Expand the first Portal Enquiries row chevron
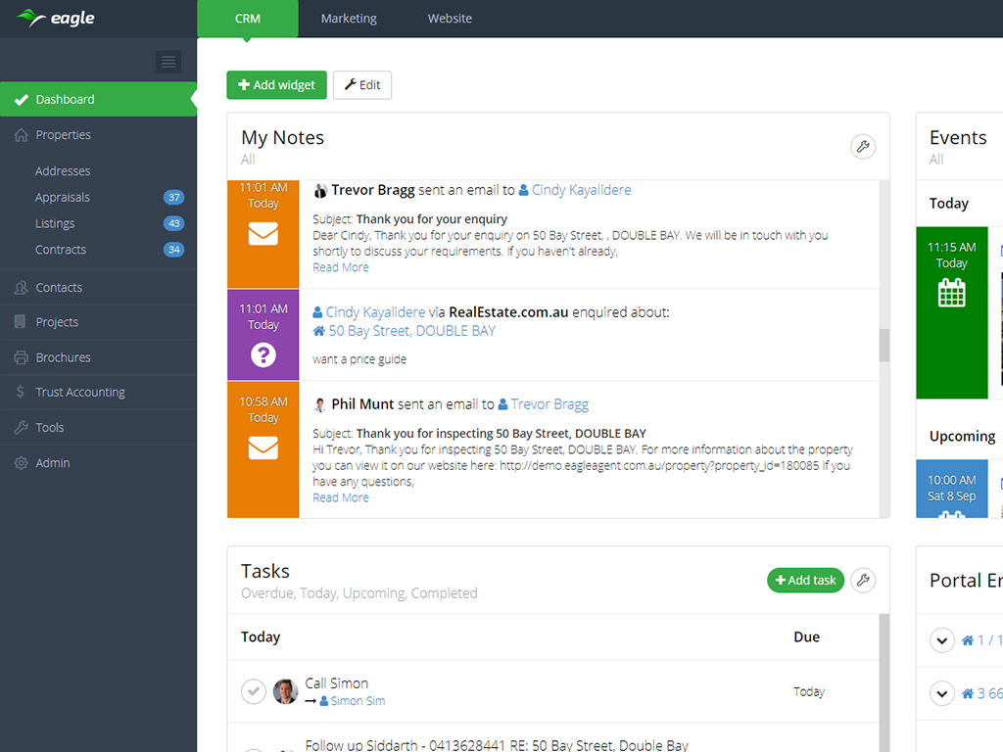Image resolution: width=1003 pixels, height=752 pixels. 941,640
